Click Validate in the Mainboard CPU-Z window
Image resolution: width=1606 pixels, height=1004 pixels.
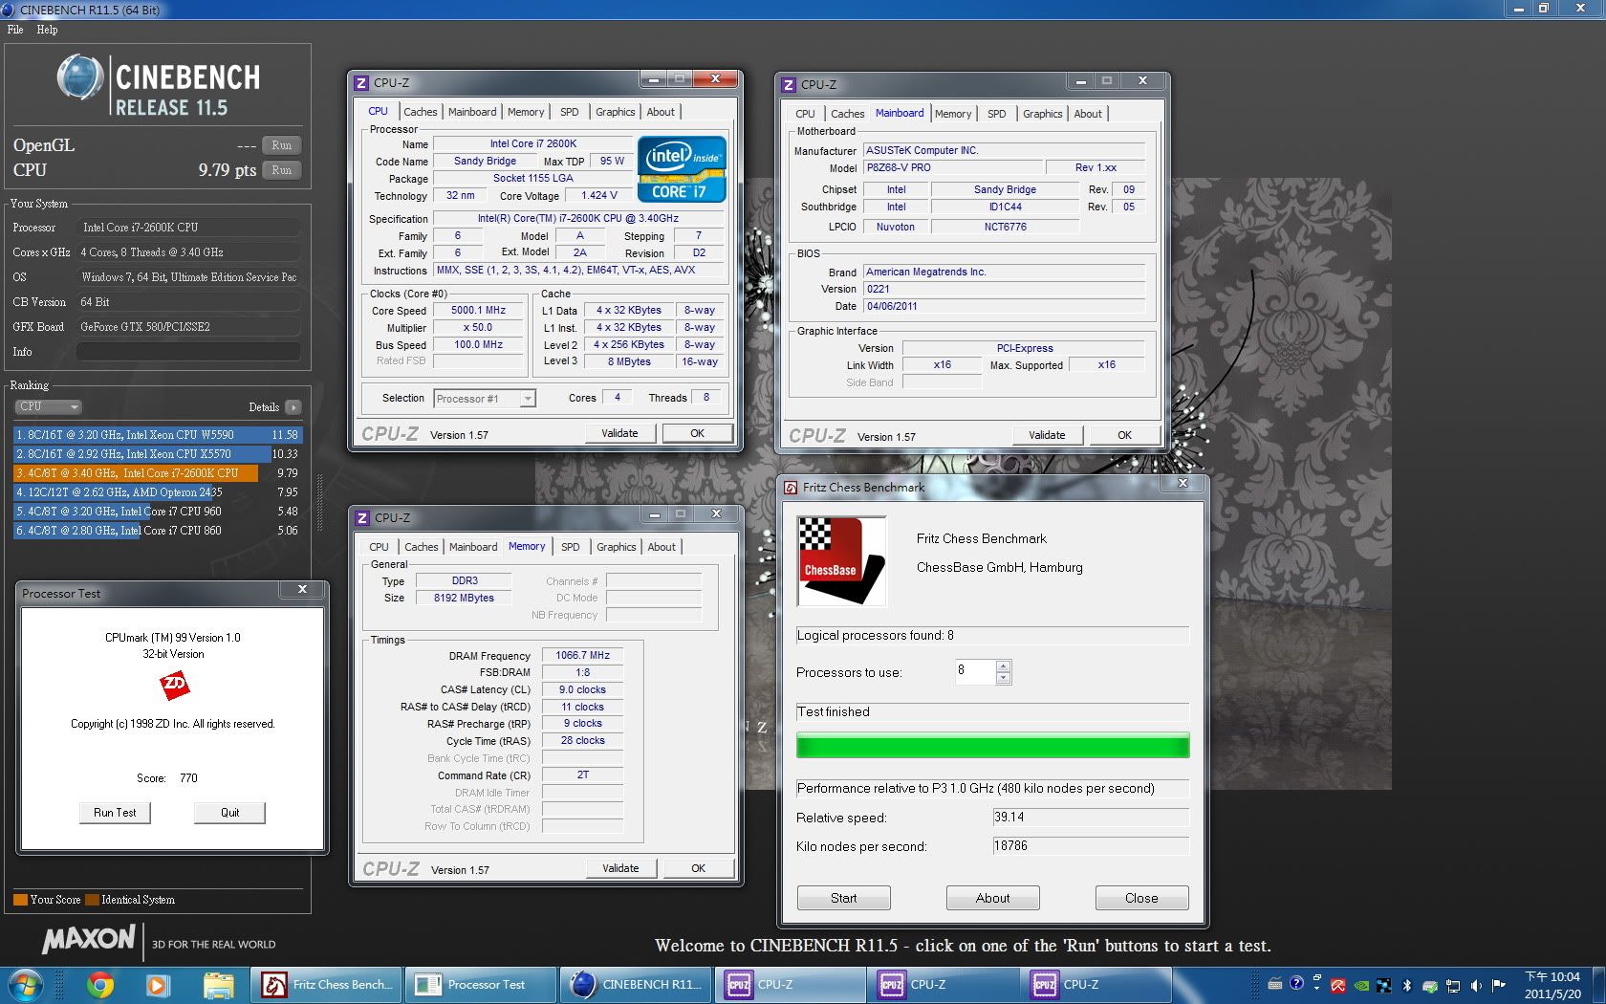pyautogui.click(x=1047, y=435)
